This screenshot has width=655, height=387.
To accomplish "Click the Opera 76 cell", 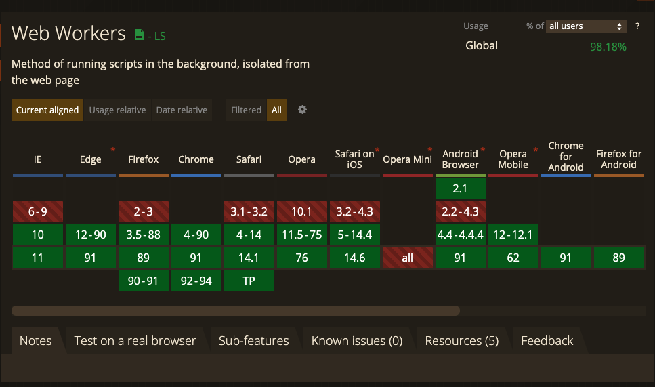I will tap(301, 258).
